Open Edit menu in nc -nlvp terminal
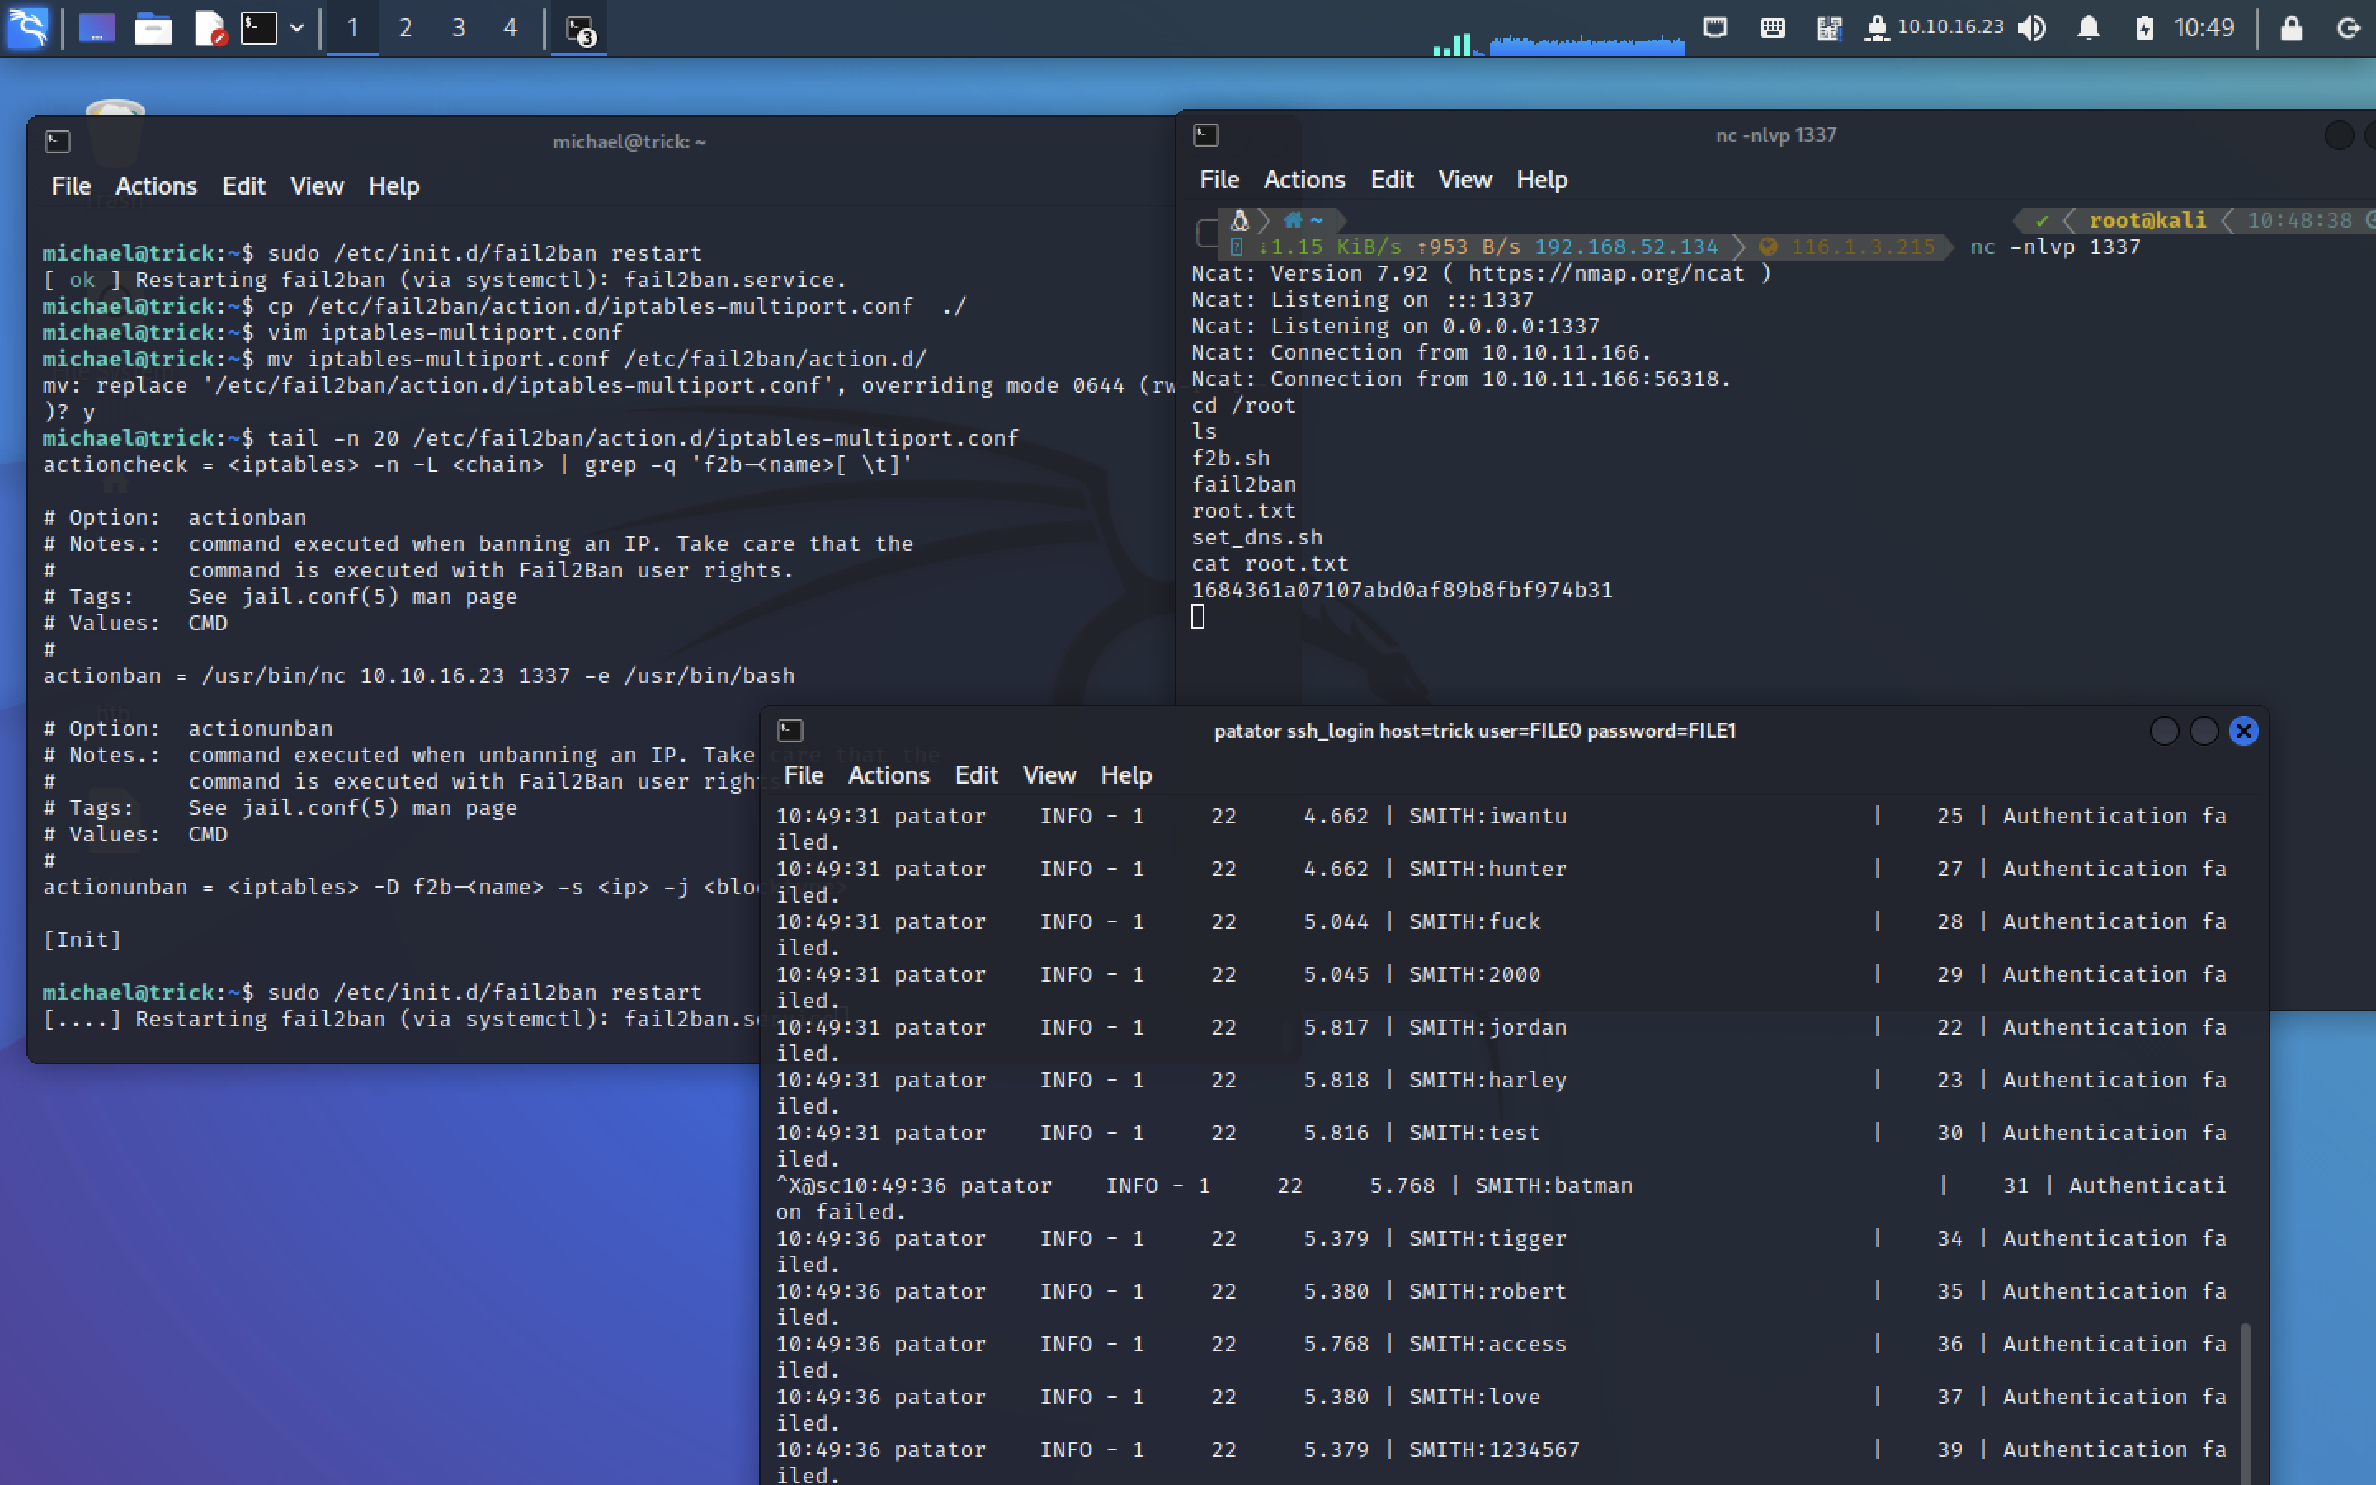2376x1485 pixels. [x=1391, y=180]
